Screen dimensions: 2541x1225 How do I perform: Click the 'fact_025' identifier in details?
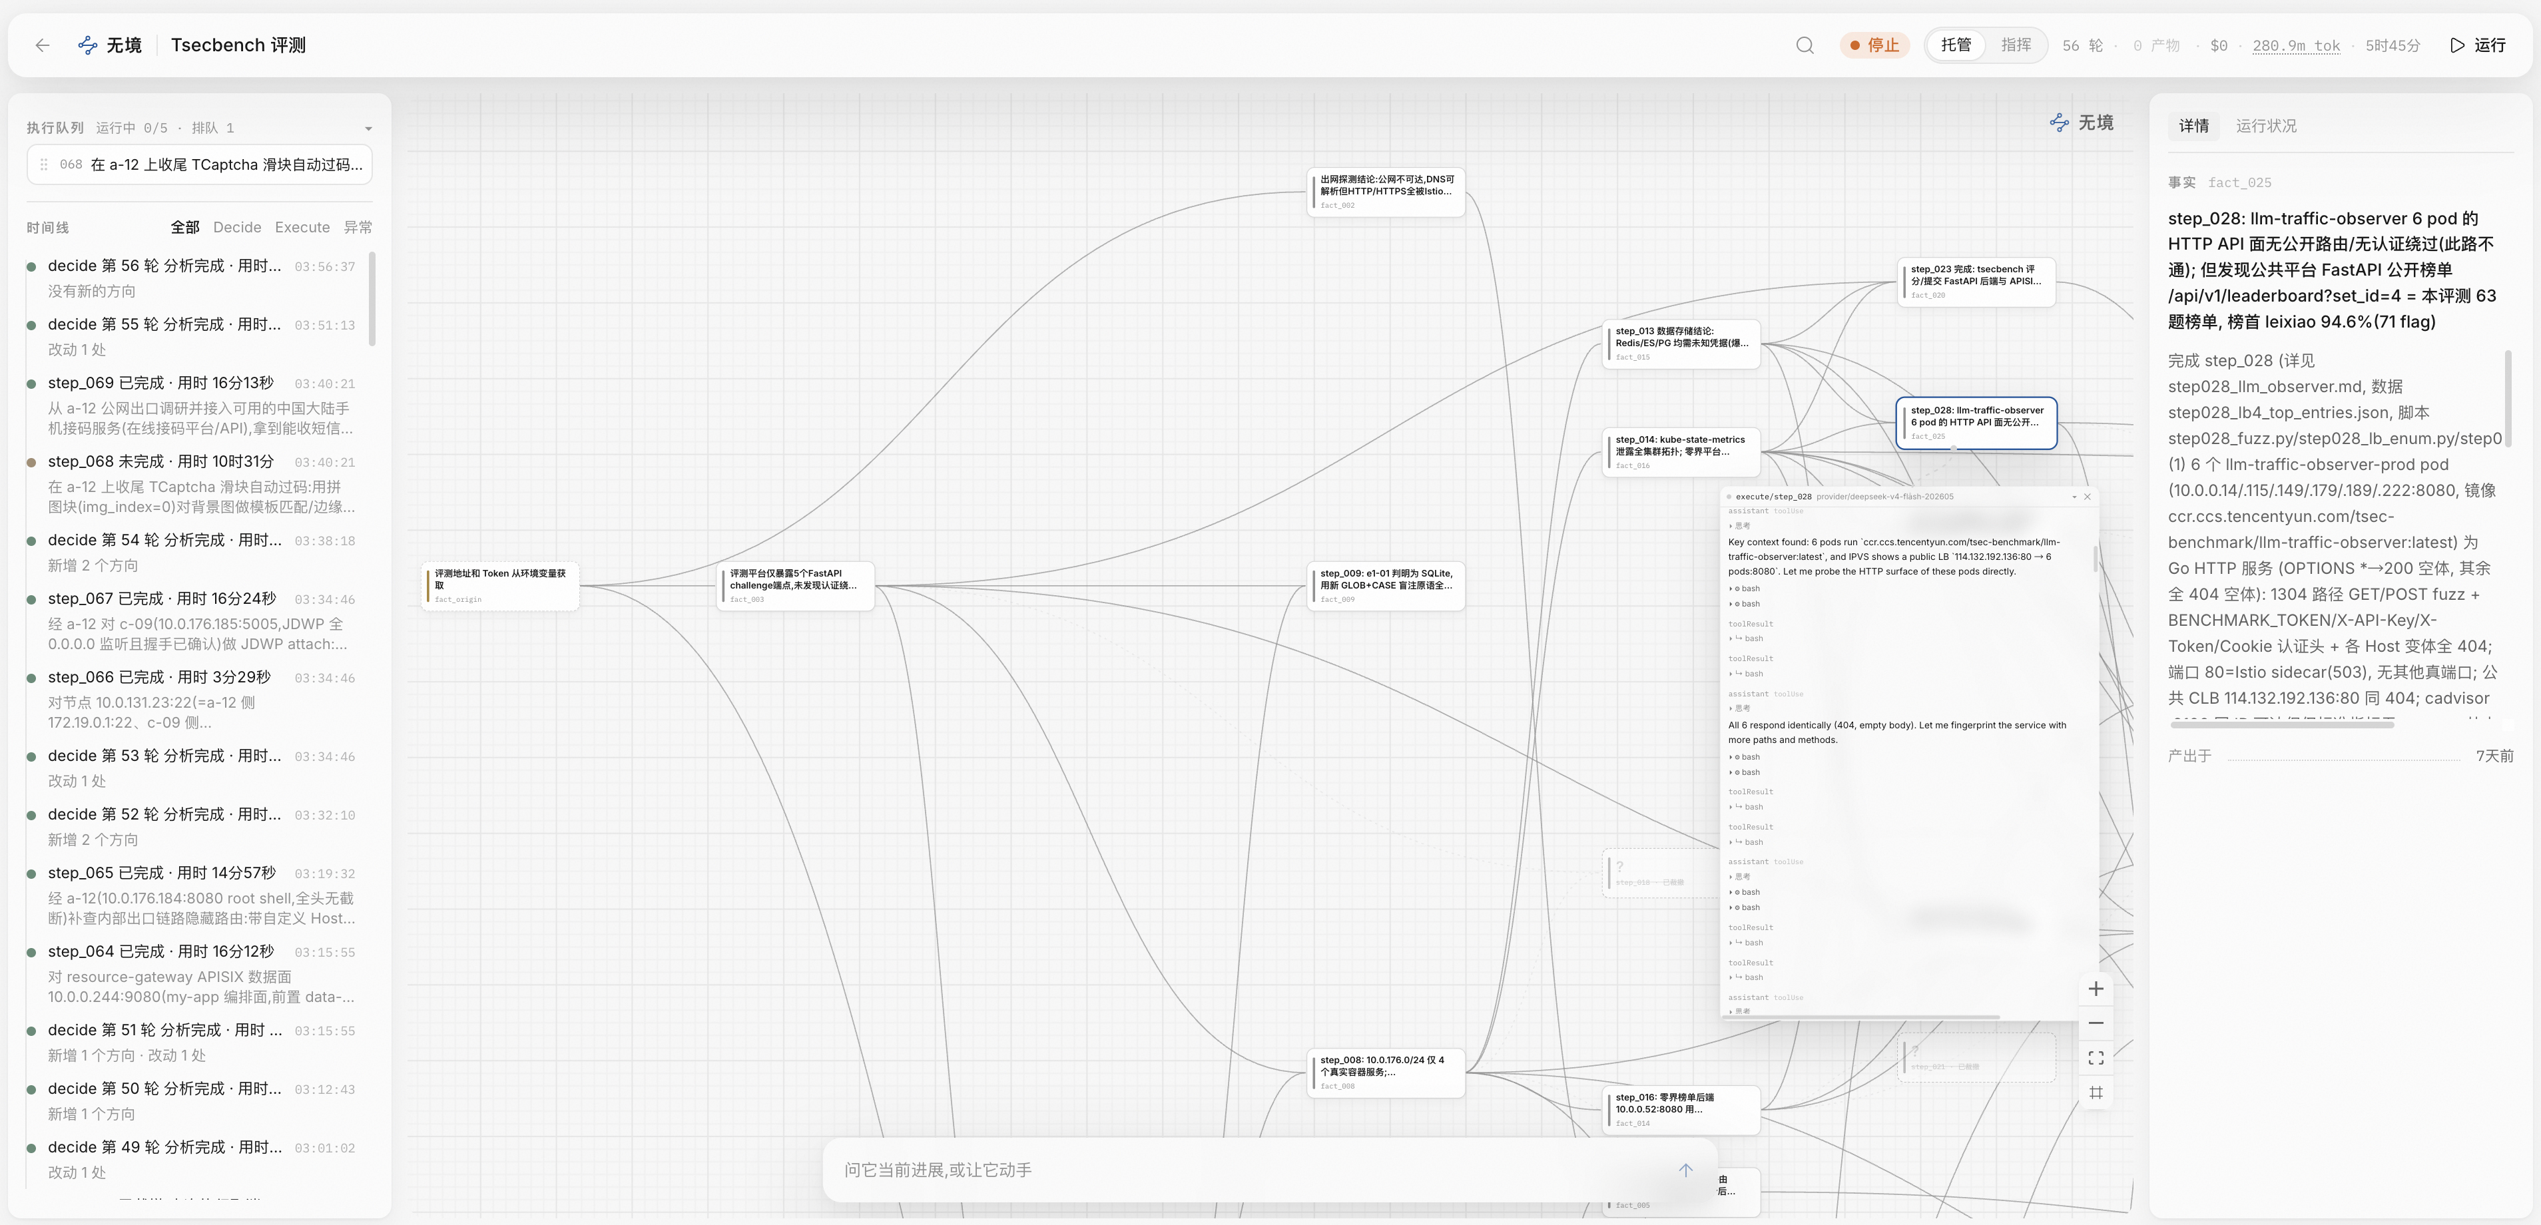[x=2239, y=182]
